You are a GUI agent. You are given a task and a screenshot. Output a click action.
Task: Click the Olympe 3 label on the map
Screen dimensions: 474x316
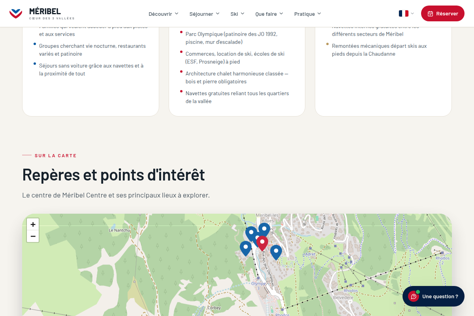coord(258,286)
